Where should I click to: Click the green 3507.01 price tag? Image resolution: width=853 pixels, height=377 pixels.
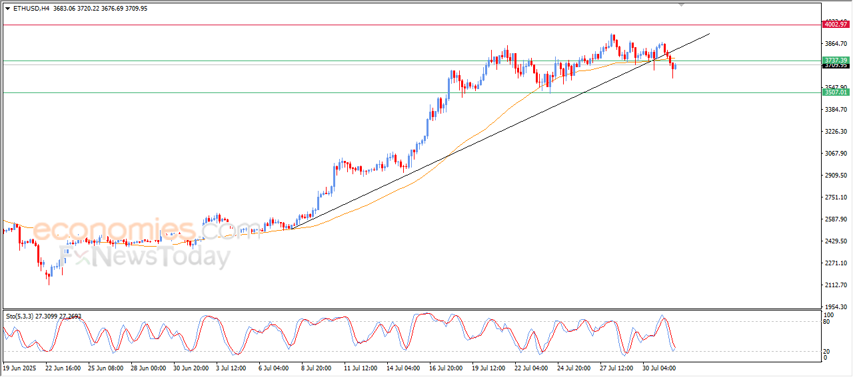pyautogui.click(x=836, y=92)
